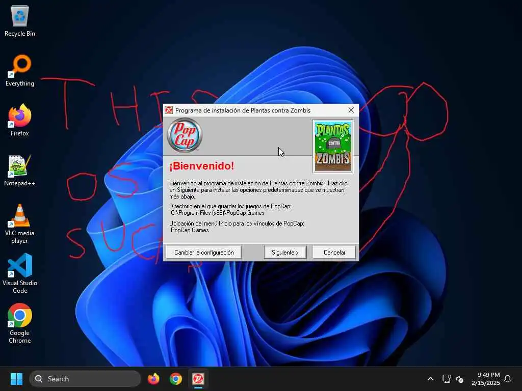
Task: Select the Notepad++ desktop shortcut
Action: 20,170
